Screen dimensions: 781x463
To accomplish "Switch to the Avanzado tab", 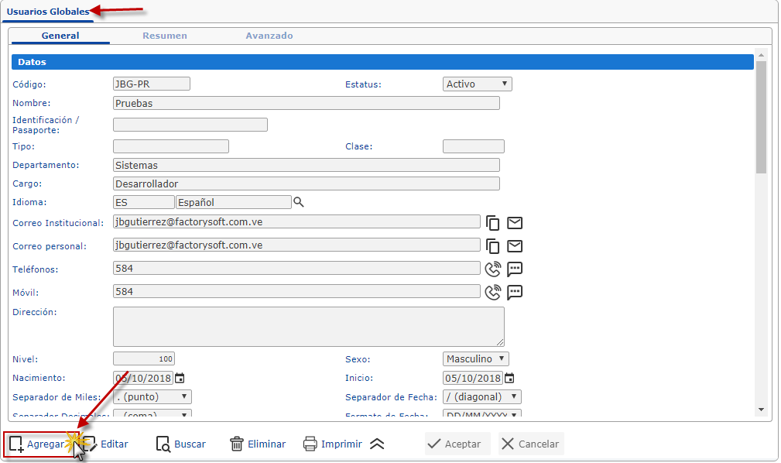I will (269, 36).
